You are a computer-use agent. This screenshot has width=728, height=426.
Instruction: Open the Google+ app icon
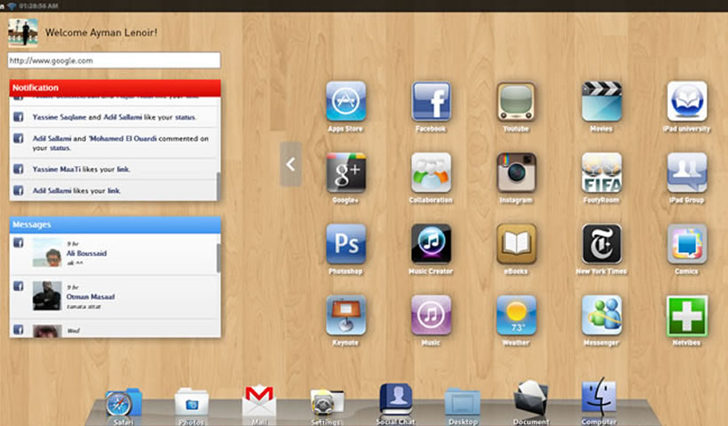click(x=345, y=172)
